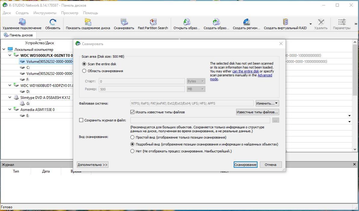Click the Дата log column header
The width and height of the screenshot is (359, 211).
coord(46,171)
